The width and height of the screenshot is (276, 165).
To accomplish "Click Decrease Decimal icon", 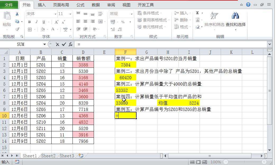I will (x=120, y=29).
